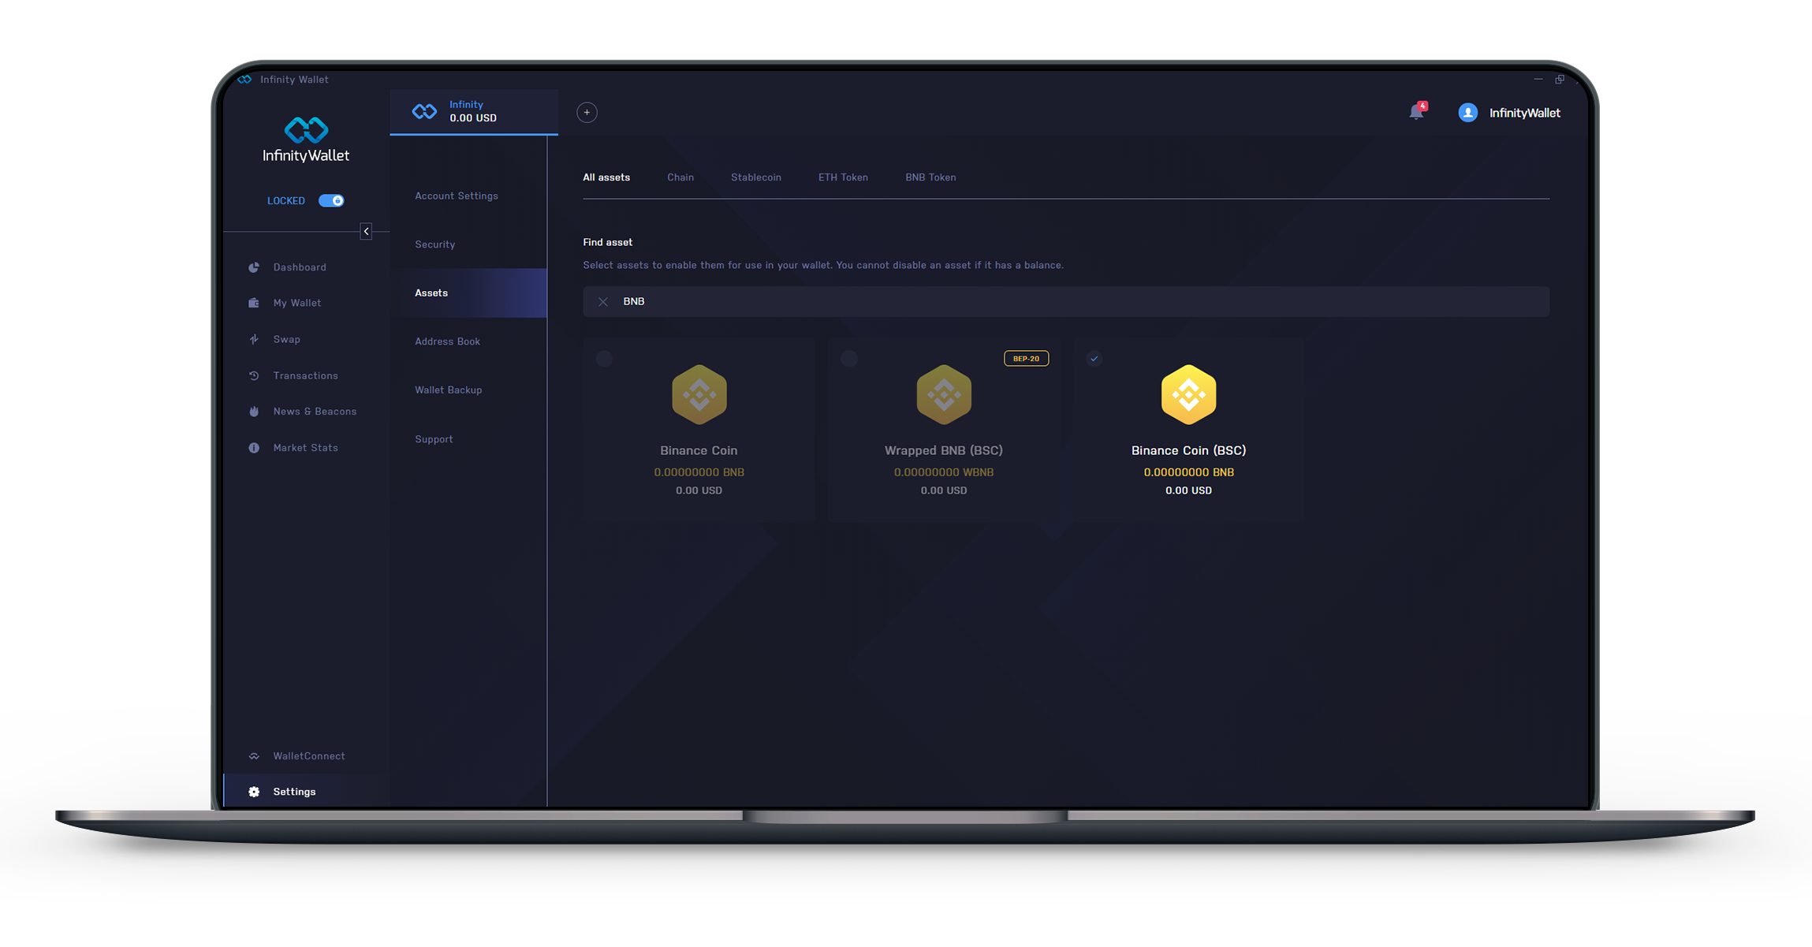
Task: Click the sidebar collapse arrow expander
Action: 367,231
